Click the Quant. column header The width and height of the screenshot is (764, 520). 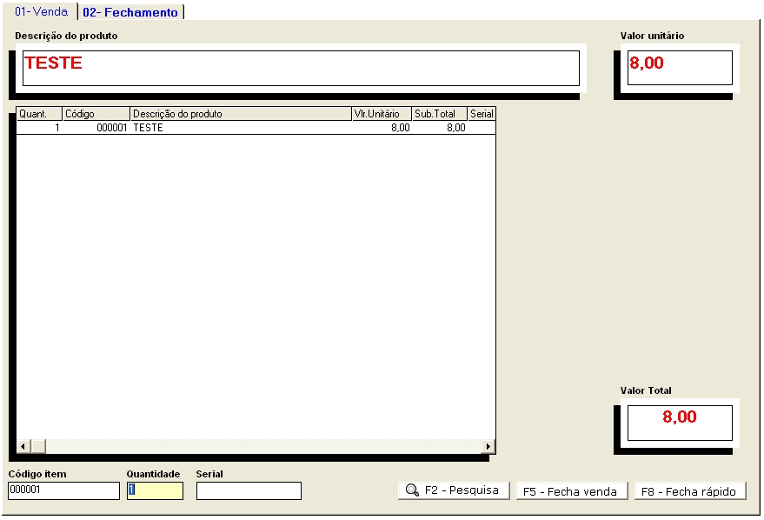[39, 114]
